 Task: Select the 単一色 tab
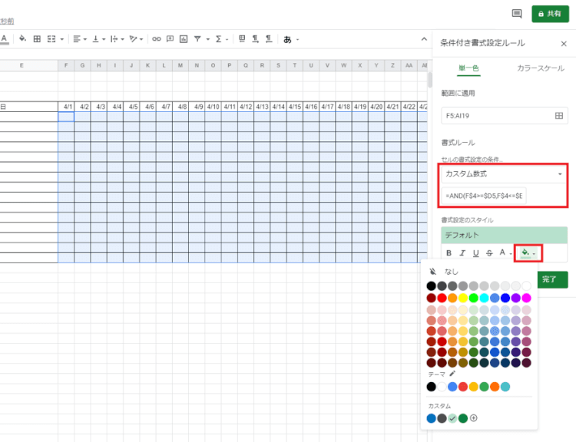(x=468, y=69)
